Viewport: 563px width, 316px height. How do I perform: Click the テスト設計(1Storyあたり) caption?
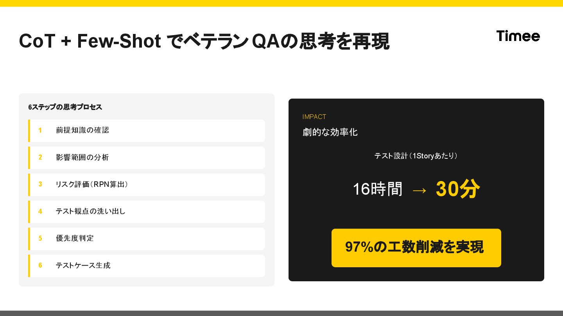416,156
